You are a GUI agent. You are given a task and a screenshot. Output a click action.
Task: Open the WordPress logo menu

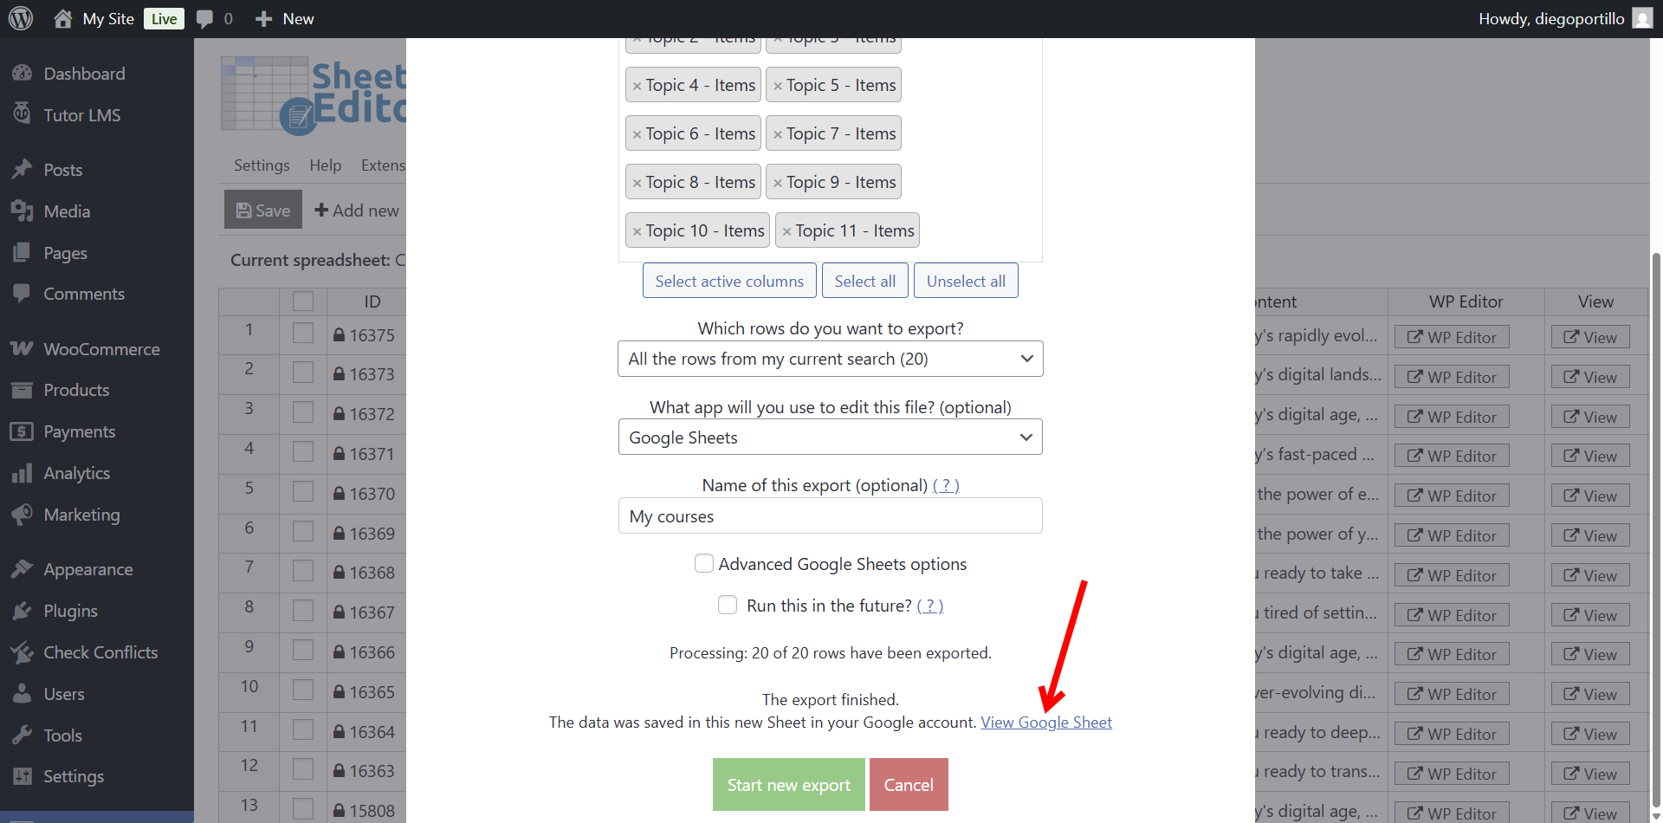pos(21,18)
